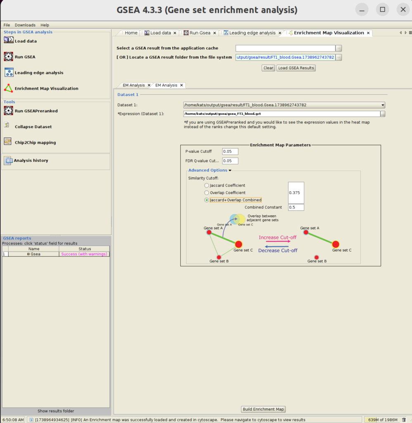Close the Leading edge analysis tab

tap(280, 33)
